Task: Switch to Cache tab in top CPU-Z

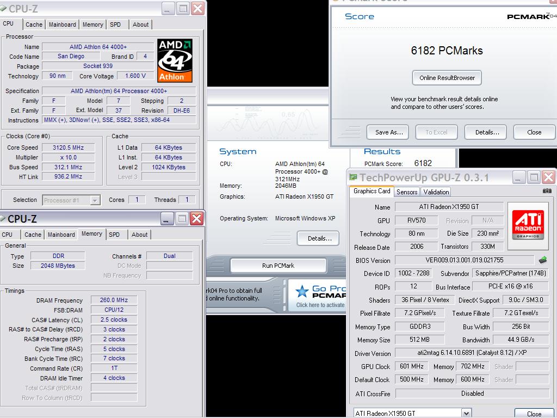Action: [x=34, y=24]
